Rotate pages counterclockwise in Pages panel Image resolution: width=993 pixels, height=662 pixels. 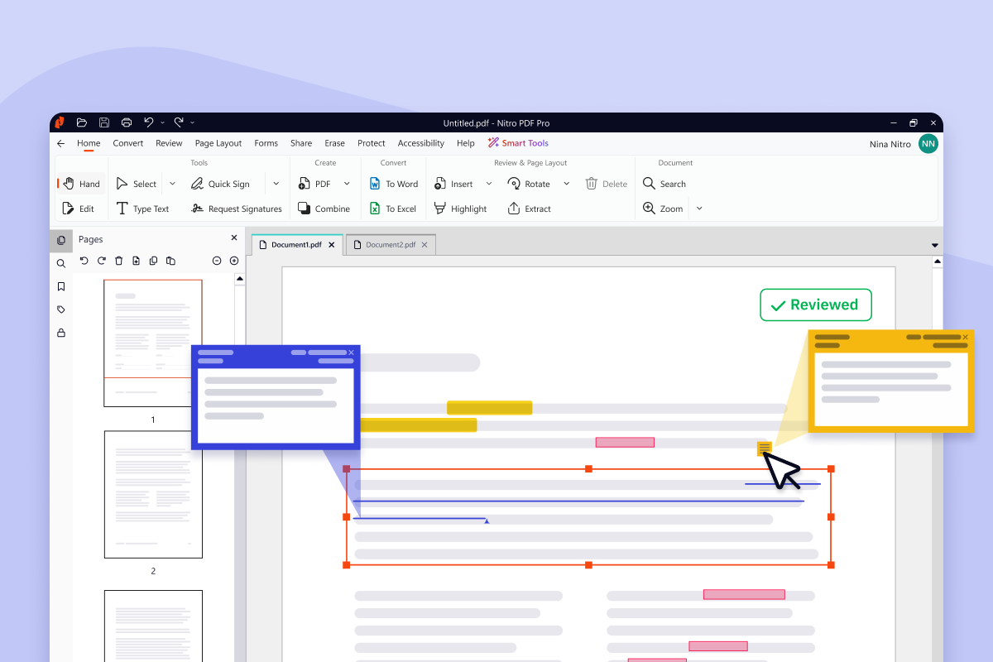[x=84, y=261]
